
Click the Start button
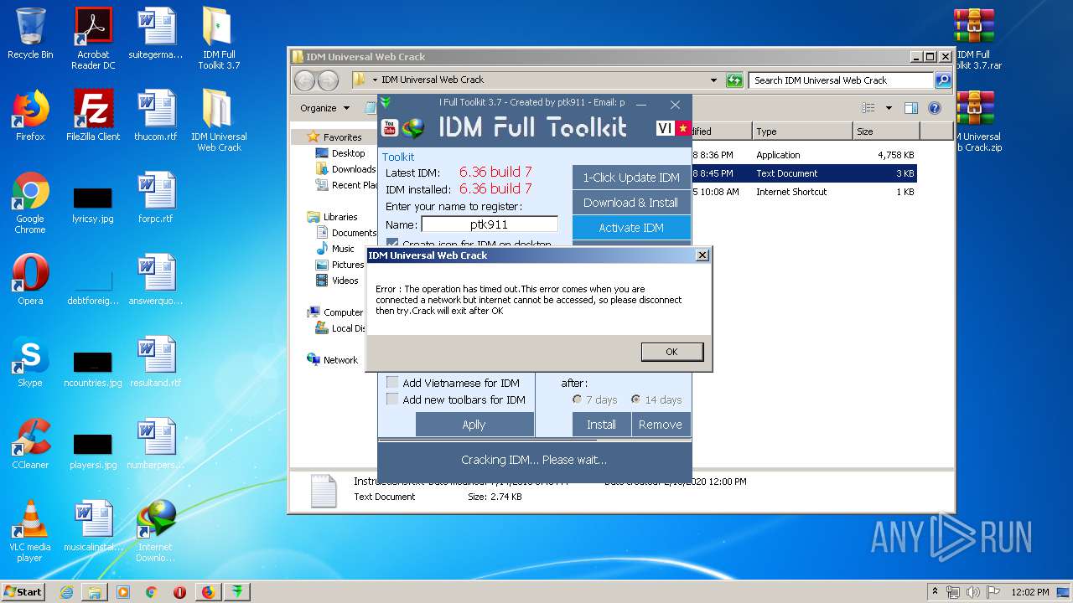[x=23, y=591]
